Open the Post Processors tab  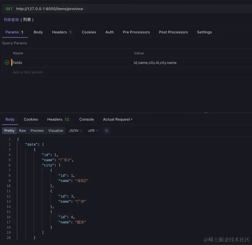click(173, 32)
